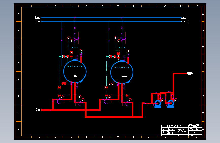
Task: Click the label text inside right tank
Action: point(124,76)
